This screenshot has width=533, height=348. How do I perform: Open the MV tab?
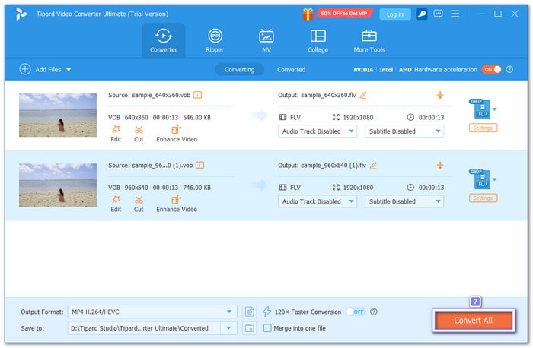266,40
